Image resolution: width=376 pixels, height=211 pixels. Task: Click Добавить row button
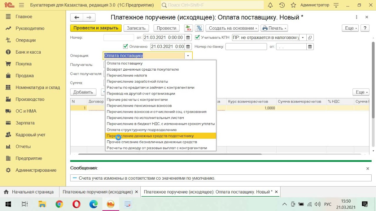coord(83,92)
